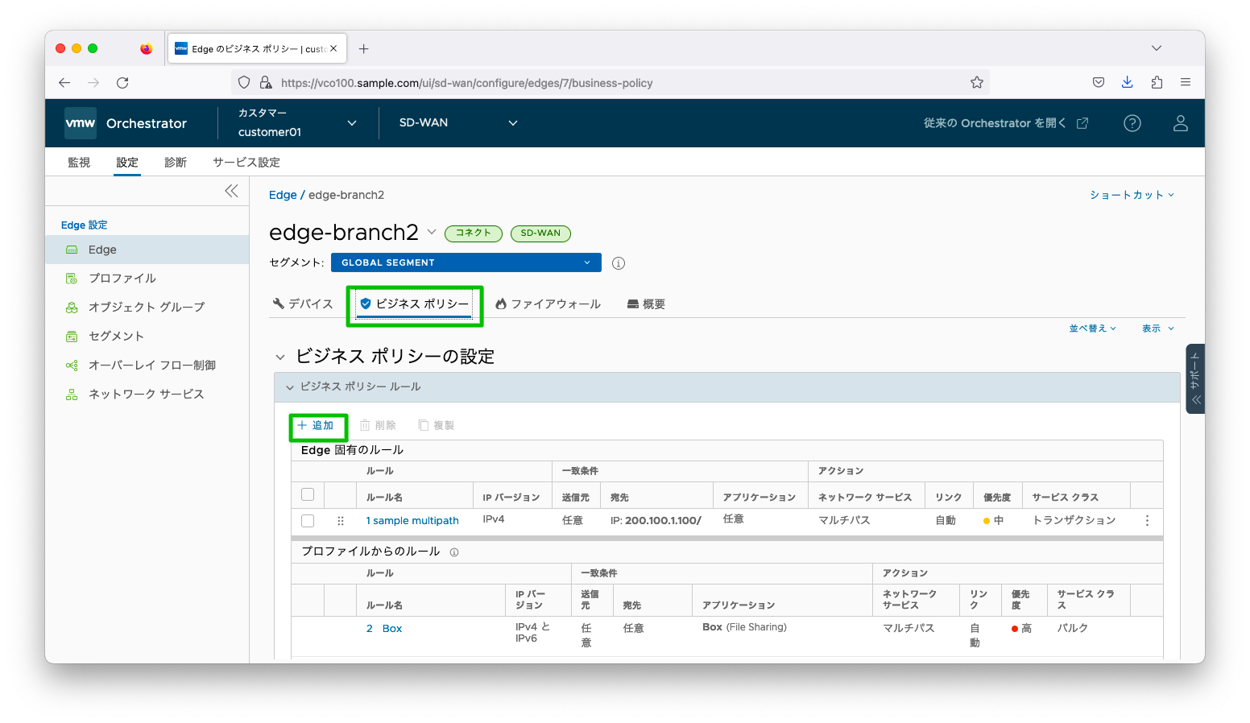Click the VMware Orchestrator logo
Screen dimensions: 1250x723
pos(81,123)
